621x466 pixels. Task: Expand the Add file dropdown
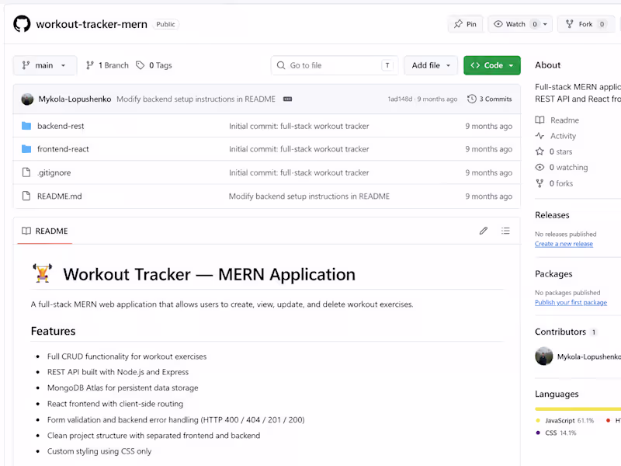[431, 65]
